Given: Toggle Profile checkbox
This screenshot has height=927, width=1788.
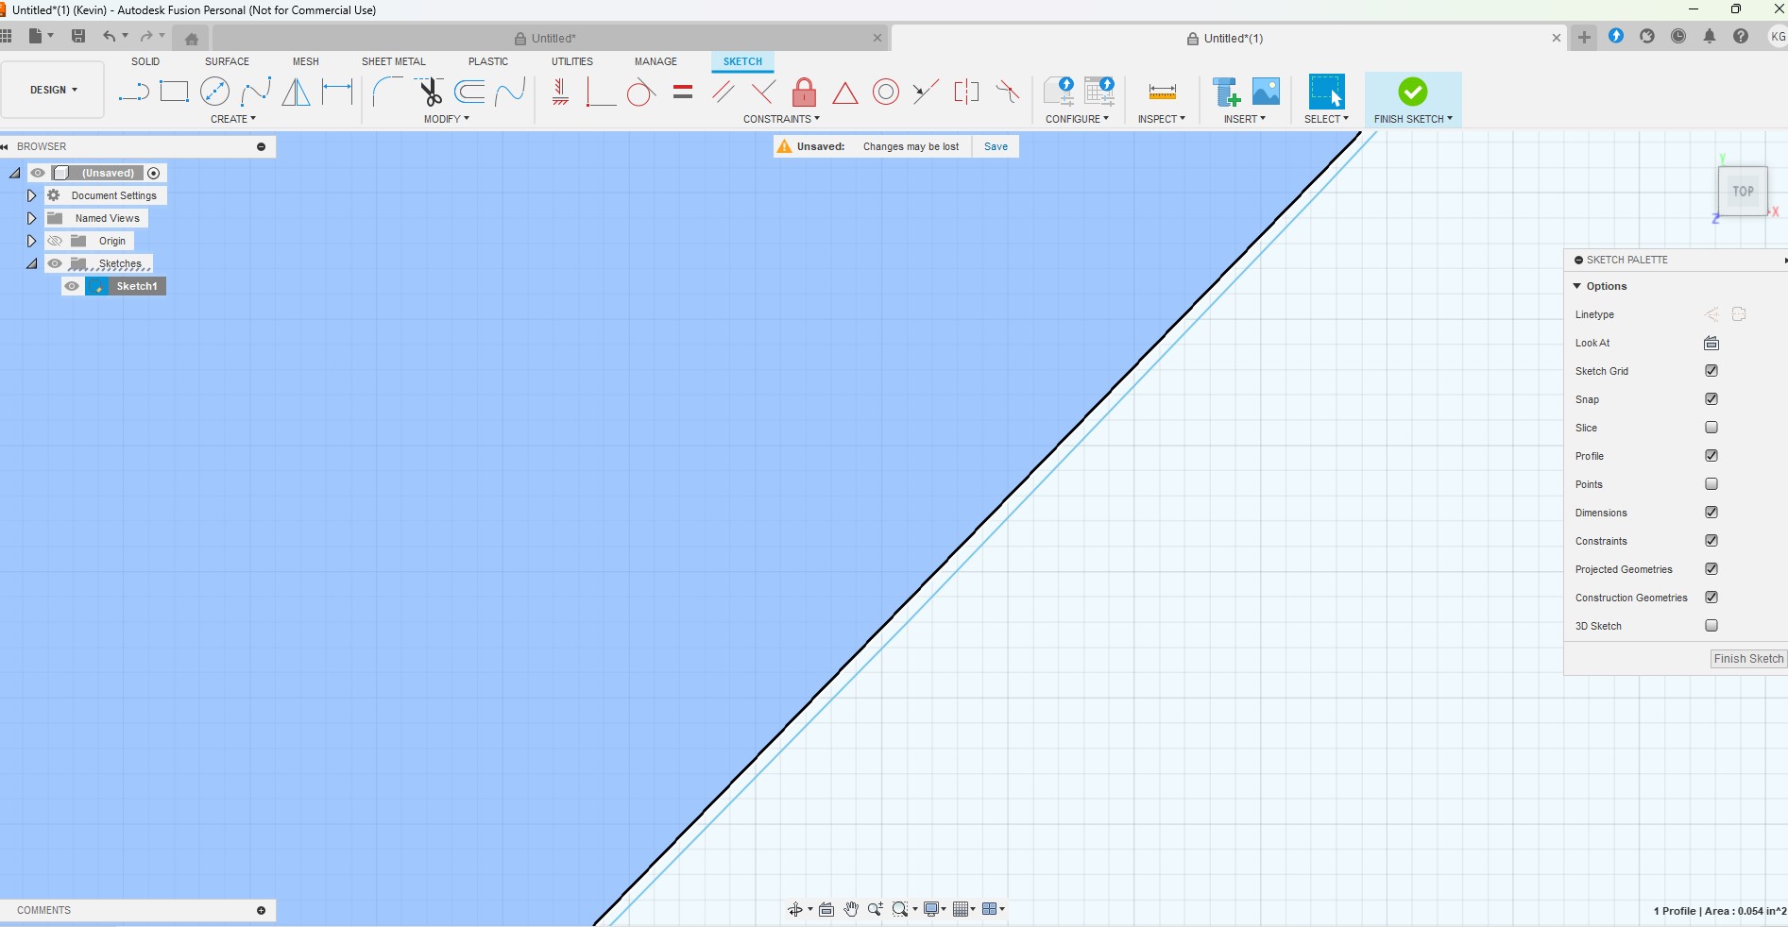Looking at the screenshot, I should 1711,456.
